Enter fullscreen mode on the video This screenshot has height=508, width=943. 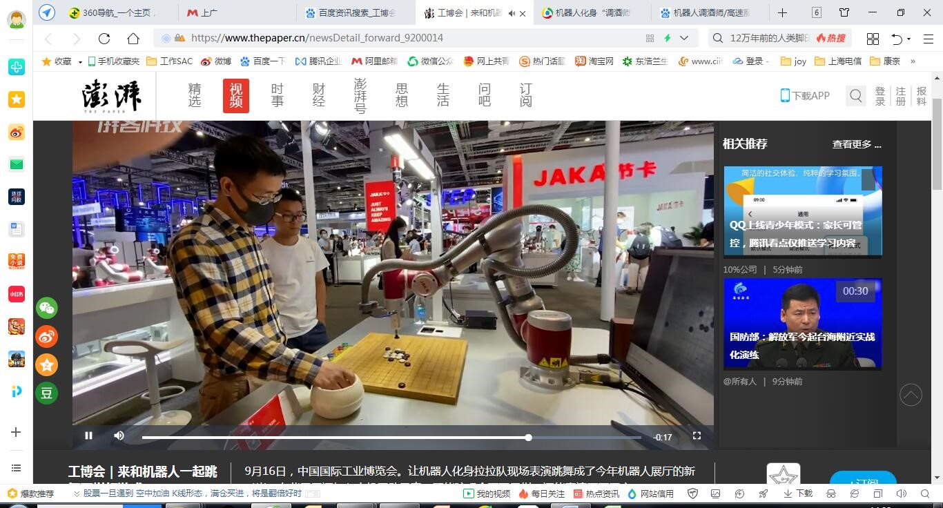click(x=697, y=436)
